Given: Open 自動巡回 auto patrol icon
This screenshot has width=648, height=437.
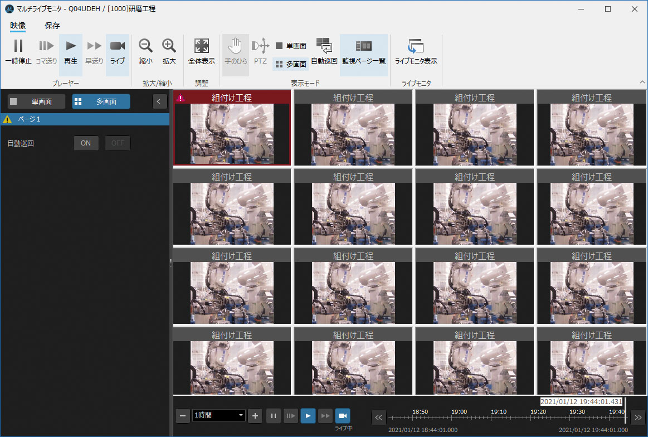Looking at the screenshot, I should click(324, 45).
